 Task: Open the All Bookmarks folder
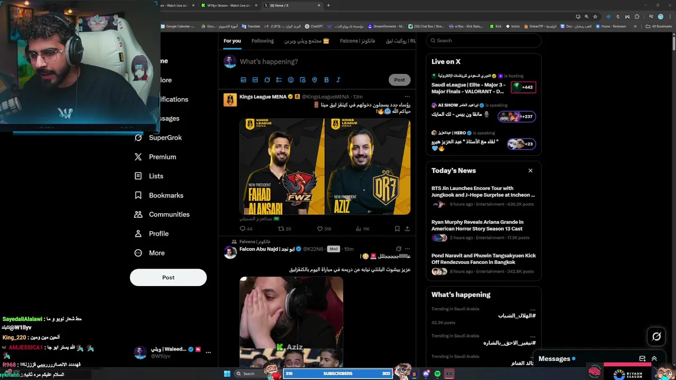659,26
